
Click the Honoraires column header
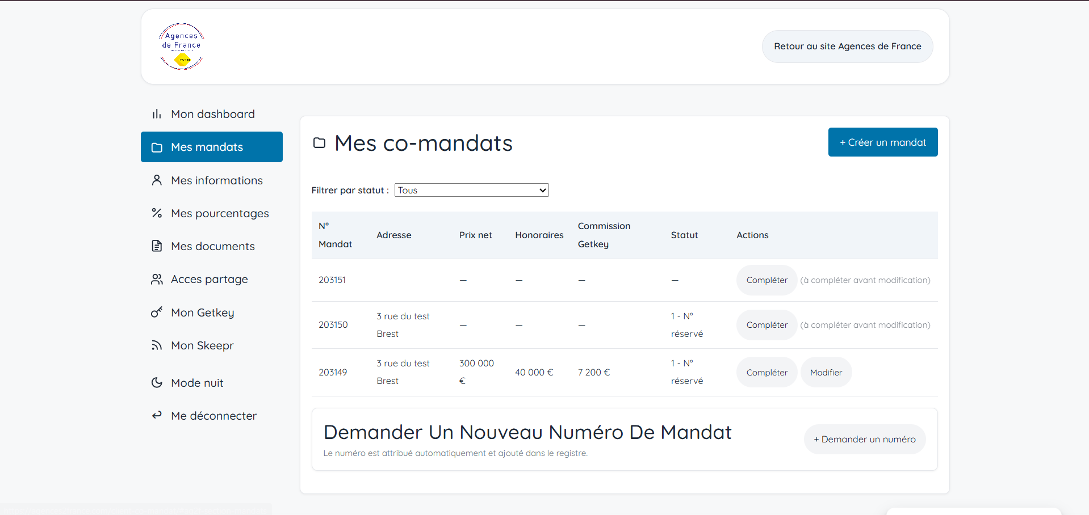(x=539, y=235)
